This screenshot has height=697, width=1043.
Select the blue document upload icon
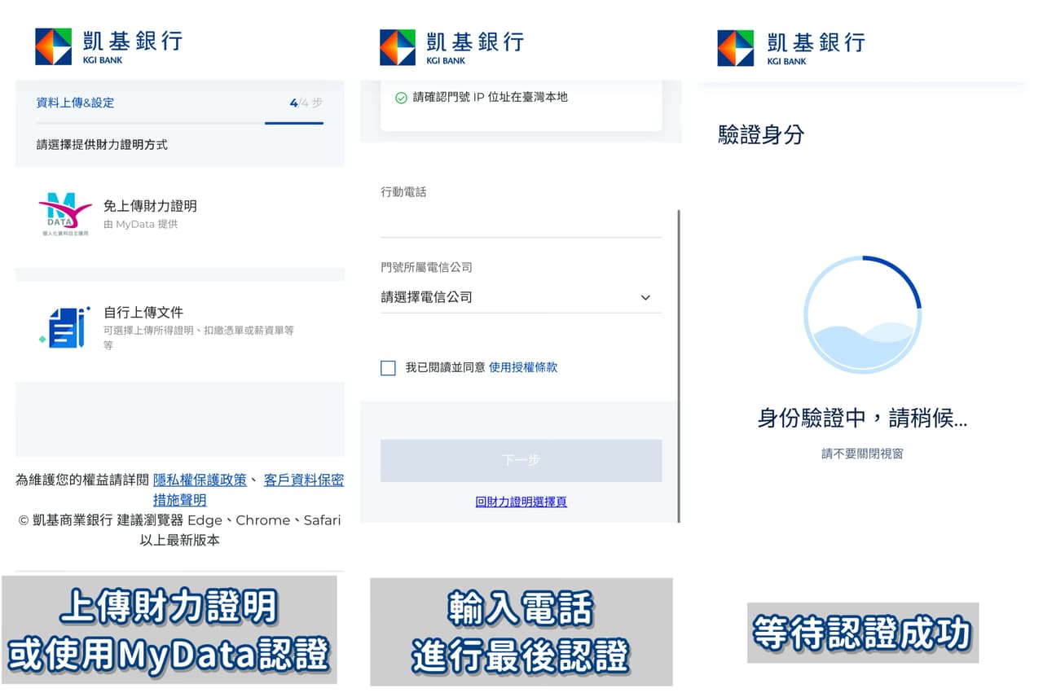tap(65, 327)
